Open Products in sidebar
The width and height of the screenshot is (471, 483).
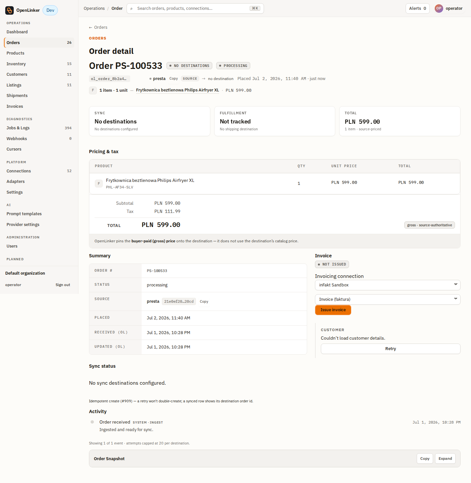point(39,53)
